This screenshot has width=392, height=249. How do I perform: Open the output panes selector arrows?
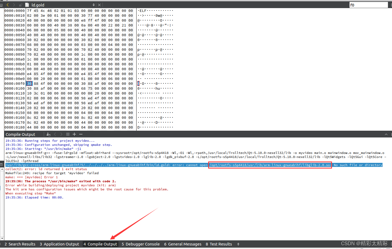[x=238, y=244]
